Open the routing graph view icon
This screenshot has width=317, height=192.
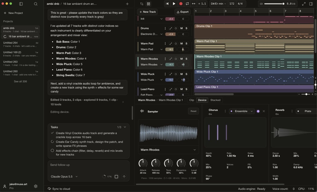[x=142, y=4]
